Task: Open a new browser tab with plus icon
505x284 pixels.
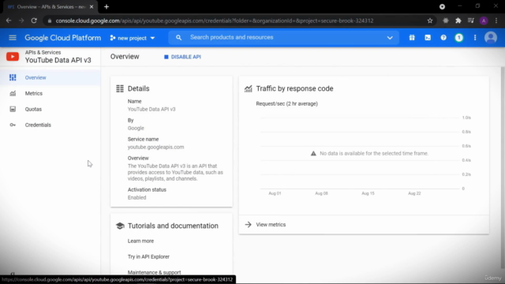Action: tap(107, 7)
